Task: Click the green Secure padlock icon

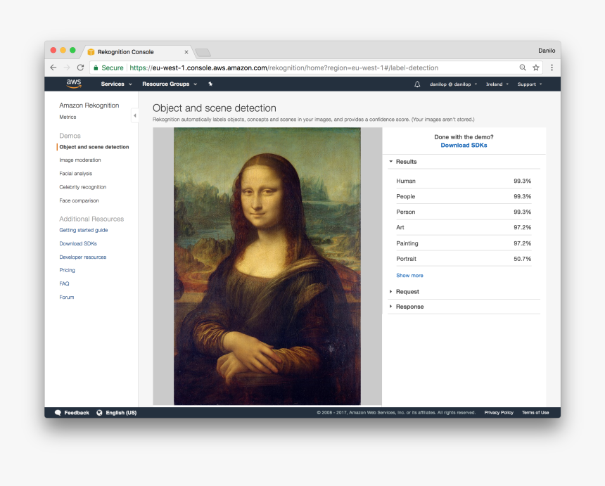Action: pyautogui.click(x=96, y=68)
